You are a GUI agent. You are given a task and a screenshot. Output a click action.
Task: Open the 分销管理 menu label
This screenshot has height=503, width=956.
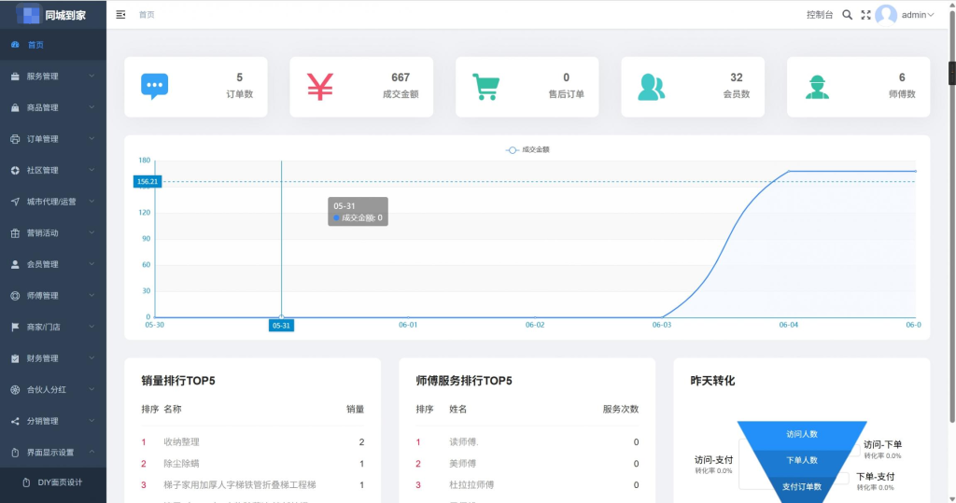tap(43, 421)
